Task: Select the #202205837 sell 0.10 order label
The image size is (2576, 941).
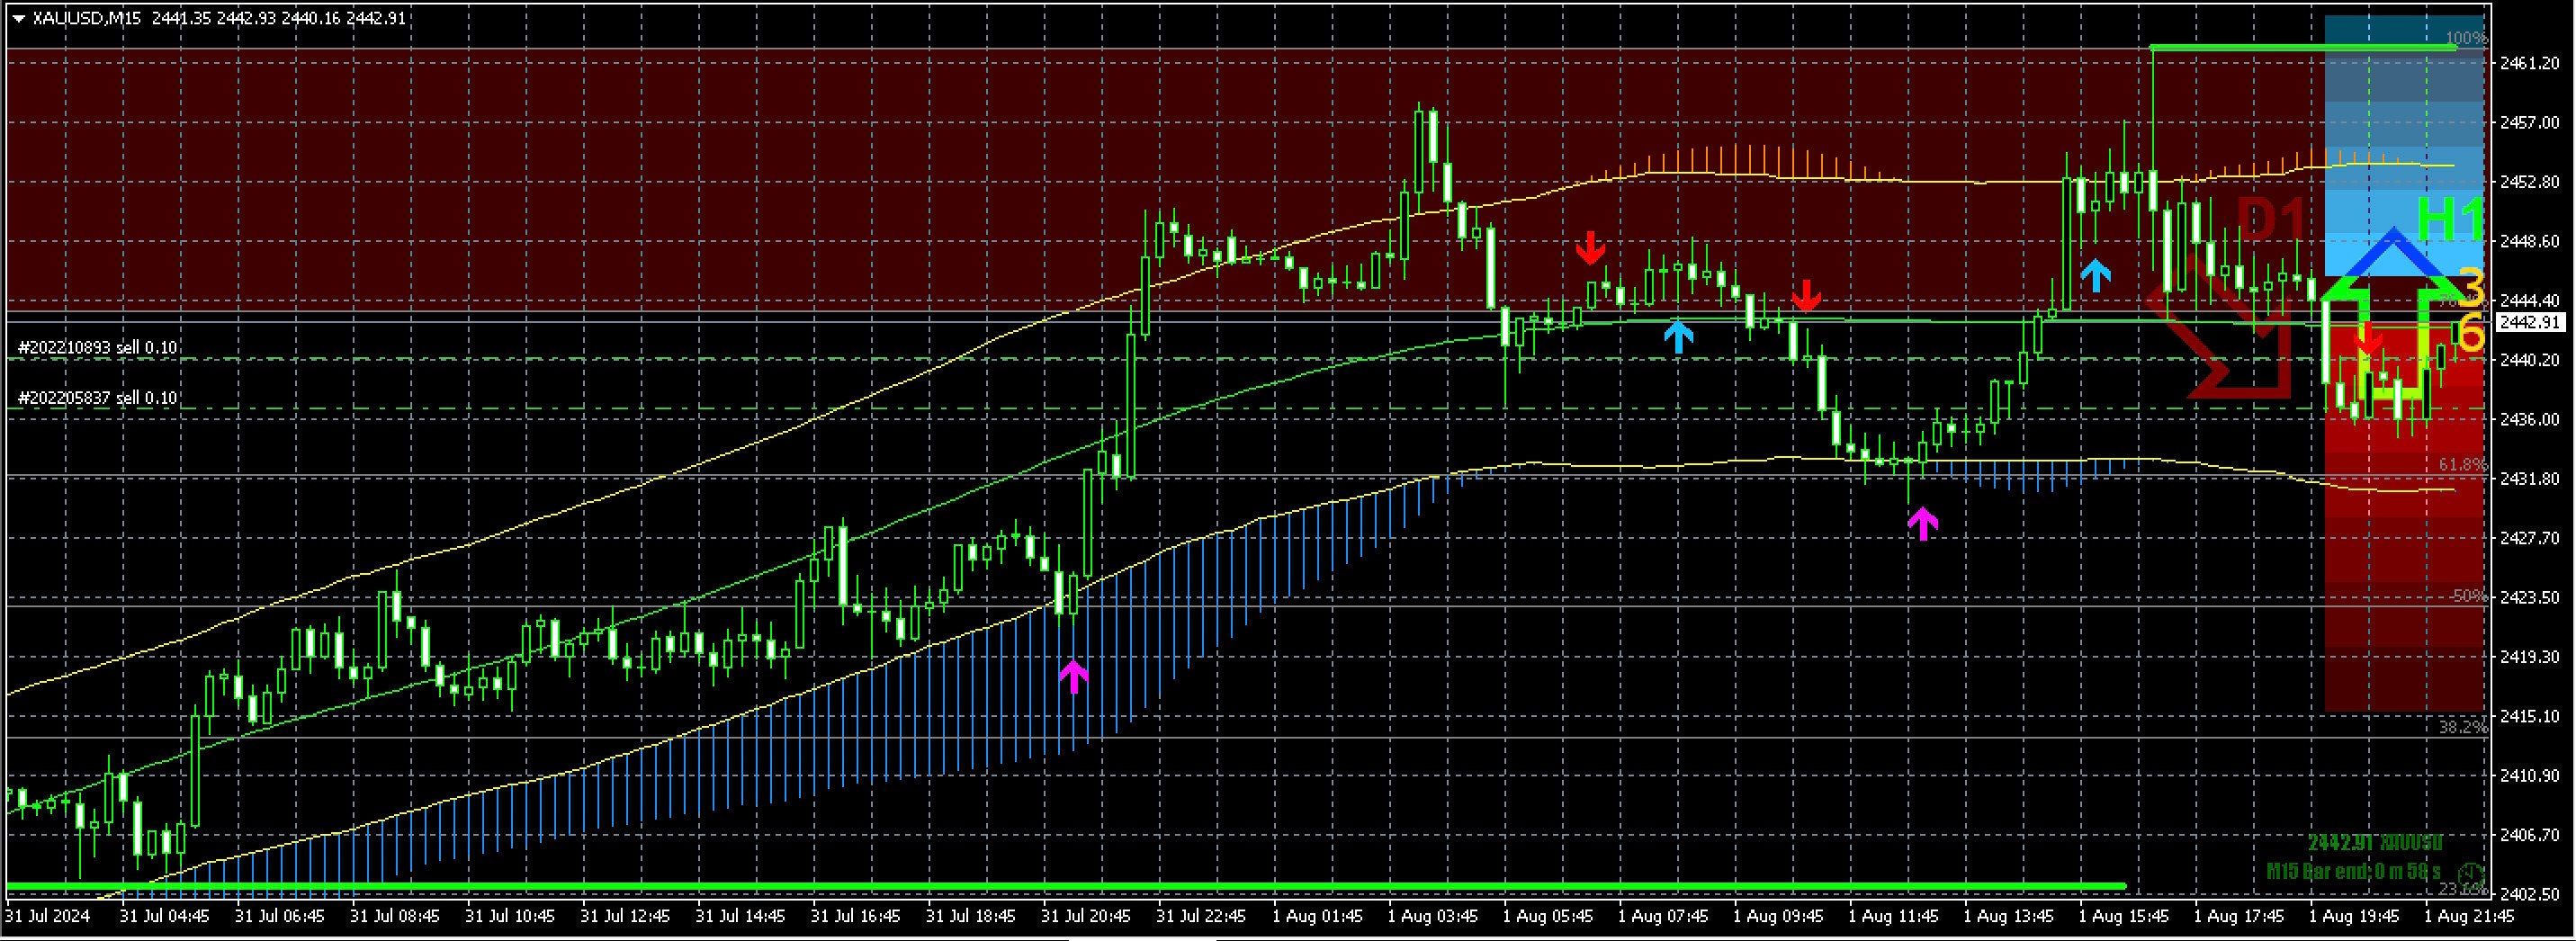Action: 97,397
